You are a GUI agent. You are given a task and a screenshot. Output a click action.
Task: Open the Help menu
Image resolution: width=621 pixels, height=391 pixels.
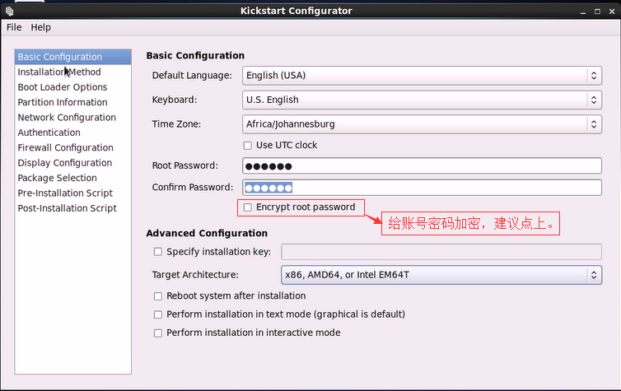coord(41,27)
